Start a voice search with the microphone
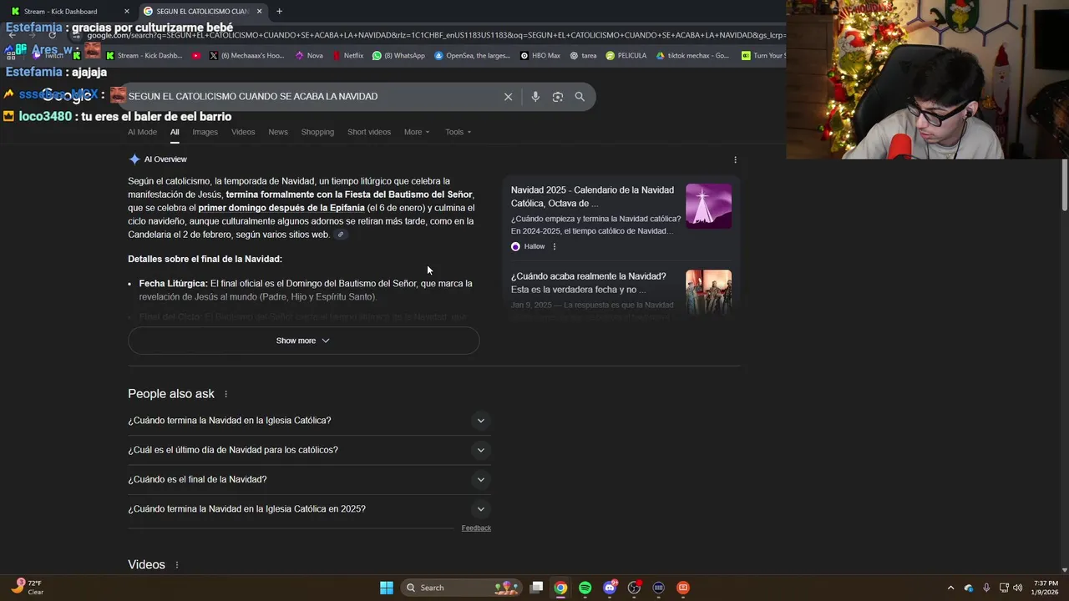Image resolution: width=1069 pixels, height=601 pixels. click(535, 97)
